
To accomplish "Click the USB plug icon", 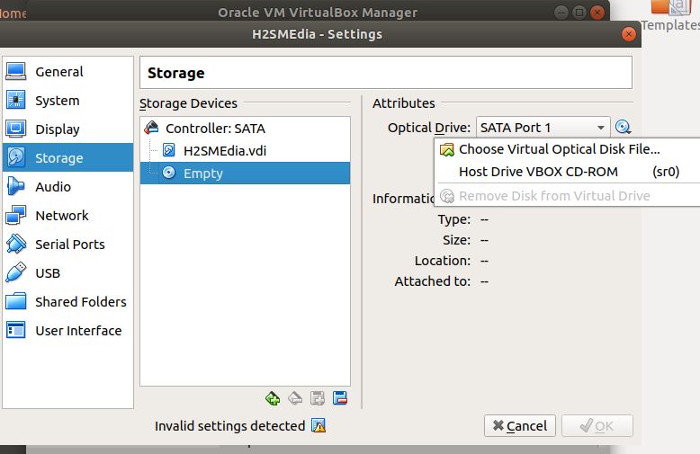I will click(16, 272).
